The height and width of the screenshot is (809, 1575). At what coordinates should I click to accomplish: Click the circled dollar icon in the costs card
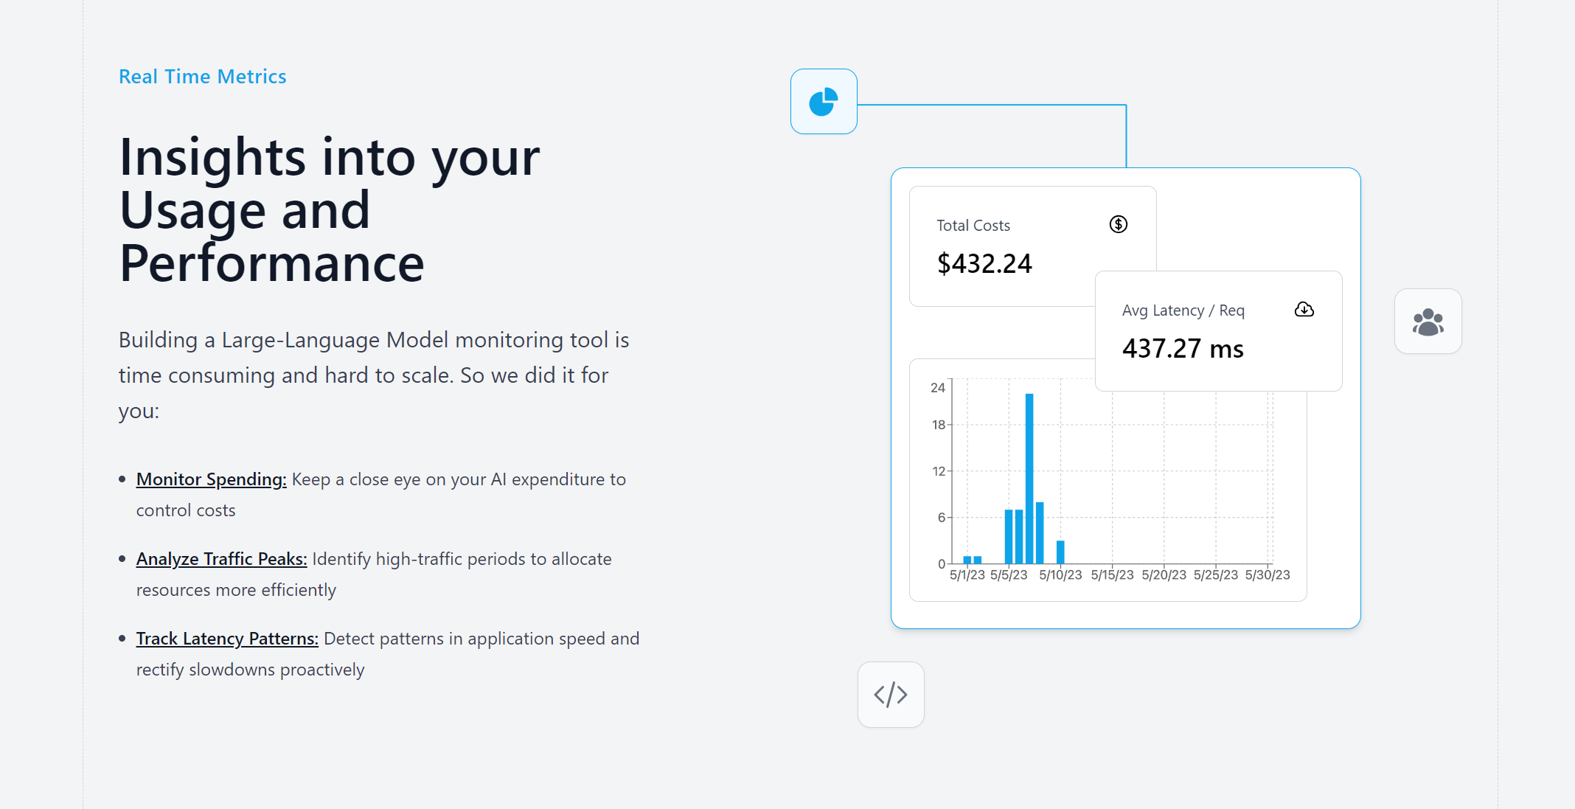tap(1118, 224)
